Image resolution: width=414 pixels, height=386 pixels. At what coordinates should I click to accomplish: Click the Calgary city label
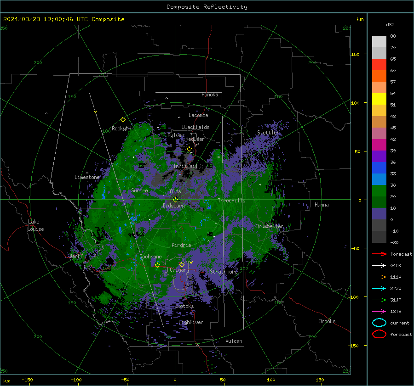pyautogui.click(x=179, y=270)
